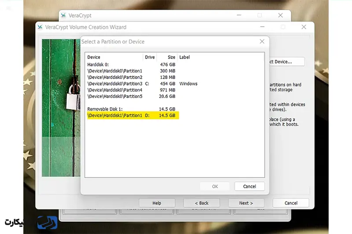
Task: Click the C: drive letter cell
Action: pyautogui.click(x=147, y=84)
